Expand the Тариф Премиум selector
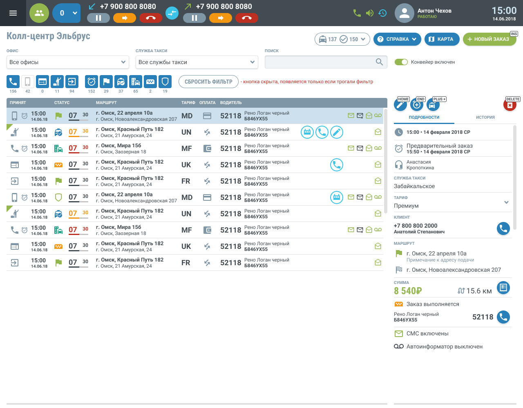The height and width of the screenshot is (408, 523). 506,202
